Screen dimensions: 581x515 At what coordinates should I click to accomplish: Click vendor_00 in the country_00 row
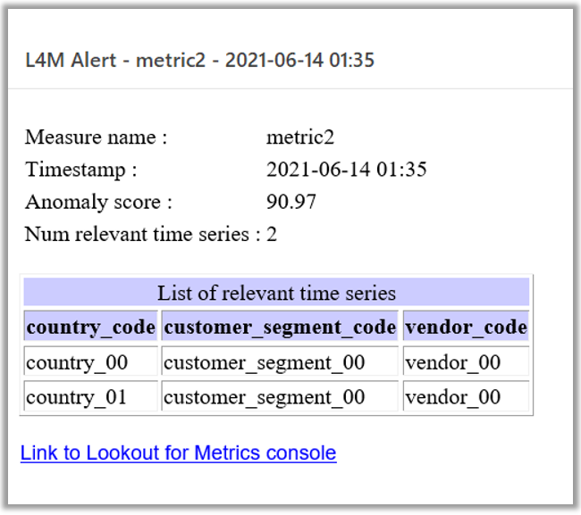(x=466, y=361)
